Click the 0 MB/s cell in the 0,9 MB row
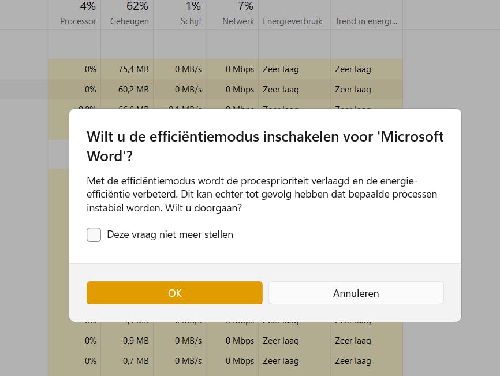The height and width of the screenshot is (376, 500). (x=188, y=341)
